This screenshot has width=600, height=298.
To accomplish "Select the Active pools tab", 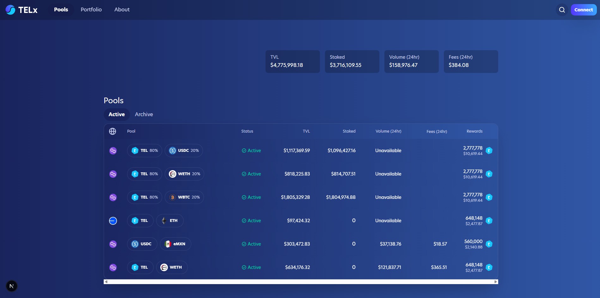I will tap(117, 114).
